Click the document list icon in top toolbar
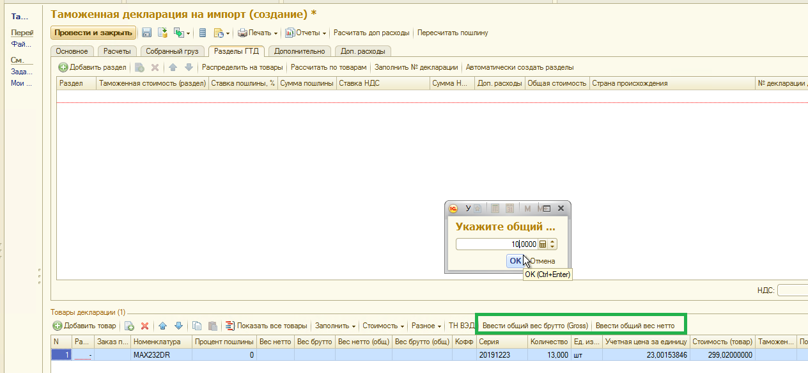 pos(203,33)
